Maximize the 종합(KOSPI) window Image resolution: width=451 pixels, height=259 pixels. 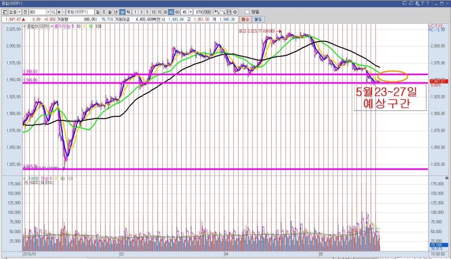coord(441,3)
